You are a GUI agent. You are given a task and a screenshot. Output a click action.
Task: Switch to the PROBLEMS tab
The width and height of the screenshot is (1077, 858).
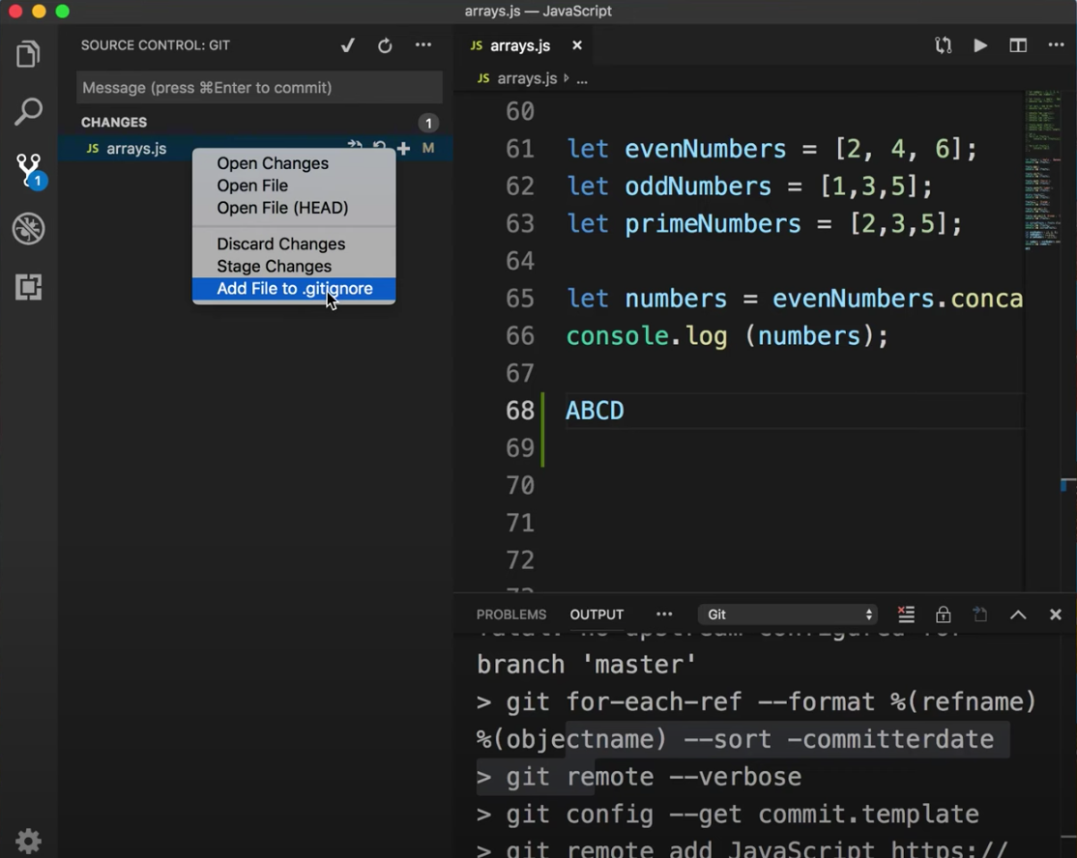click(x=511, y=615)
